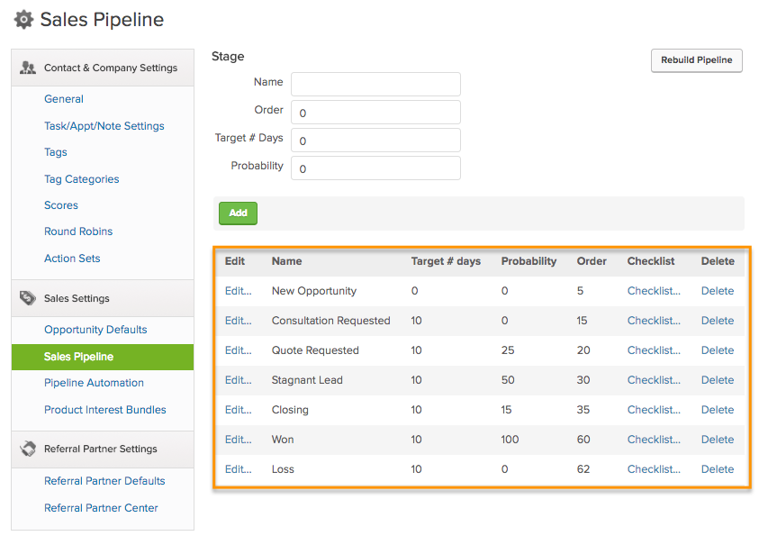Edit the Stagnant Lead stage
Image resolution: width=768 pixels, height=554 pixels.
[235, 379]
